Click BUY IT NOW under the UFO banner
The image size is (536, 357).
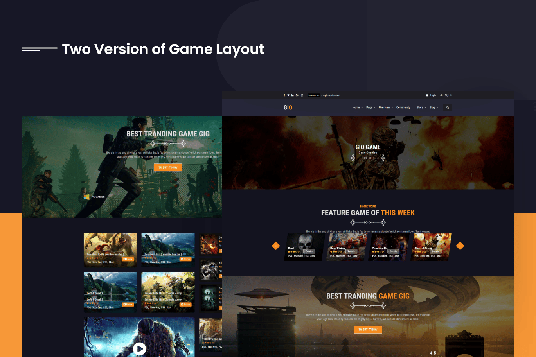pos(368,330)
